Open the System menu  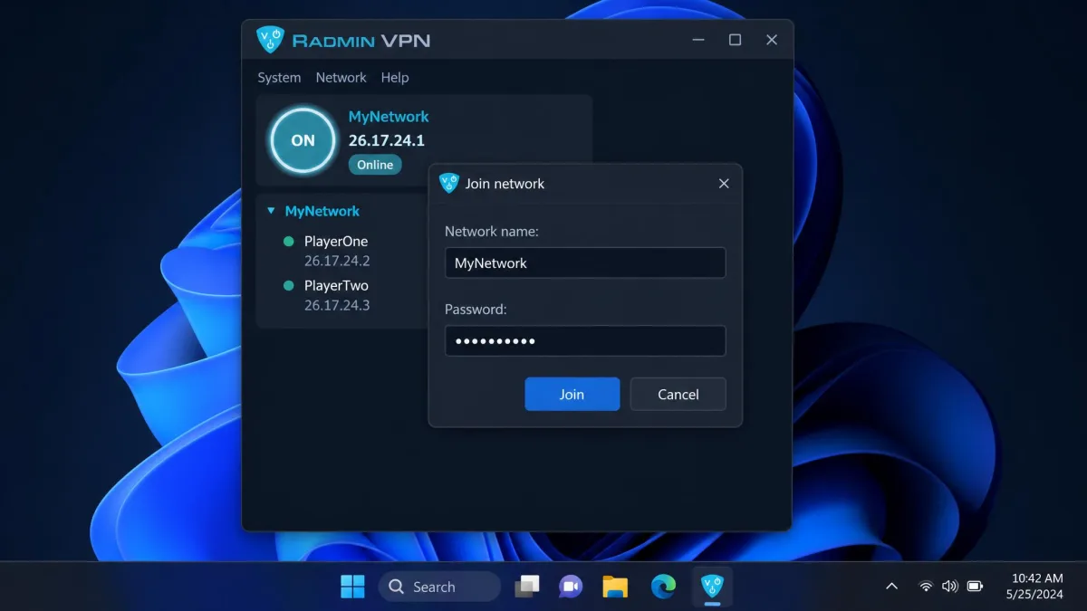tap(279, 78)
